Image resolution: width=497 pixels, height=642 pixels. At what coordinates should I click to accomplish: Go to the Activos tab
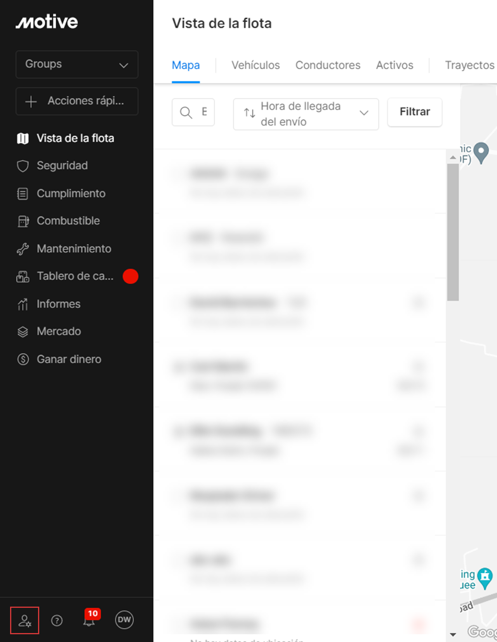(x=394, y=65)
